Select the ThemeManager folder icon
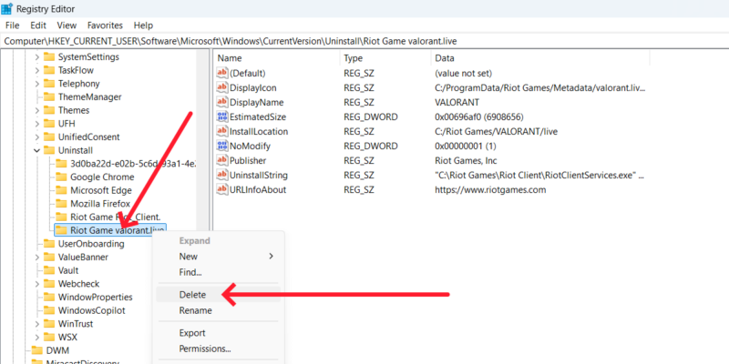 [x=49, y=97]
